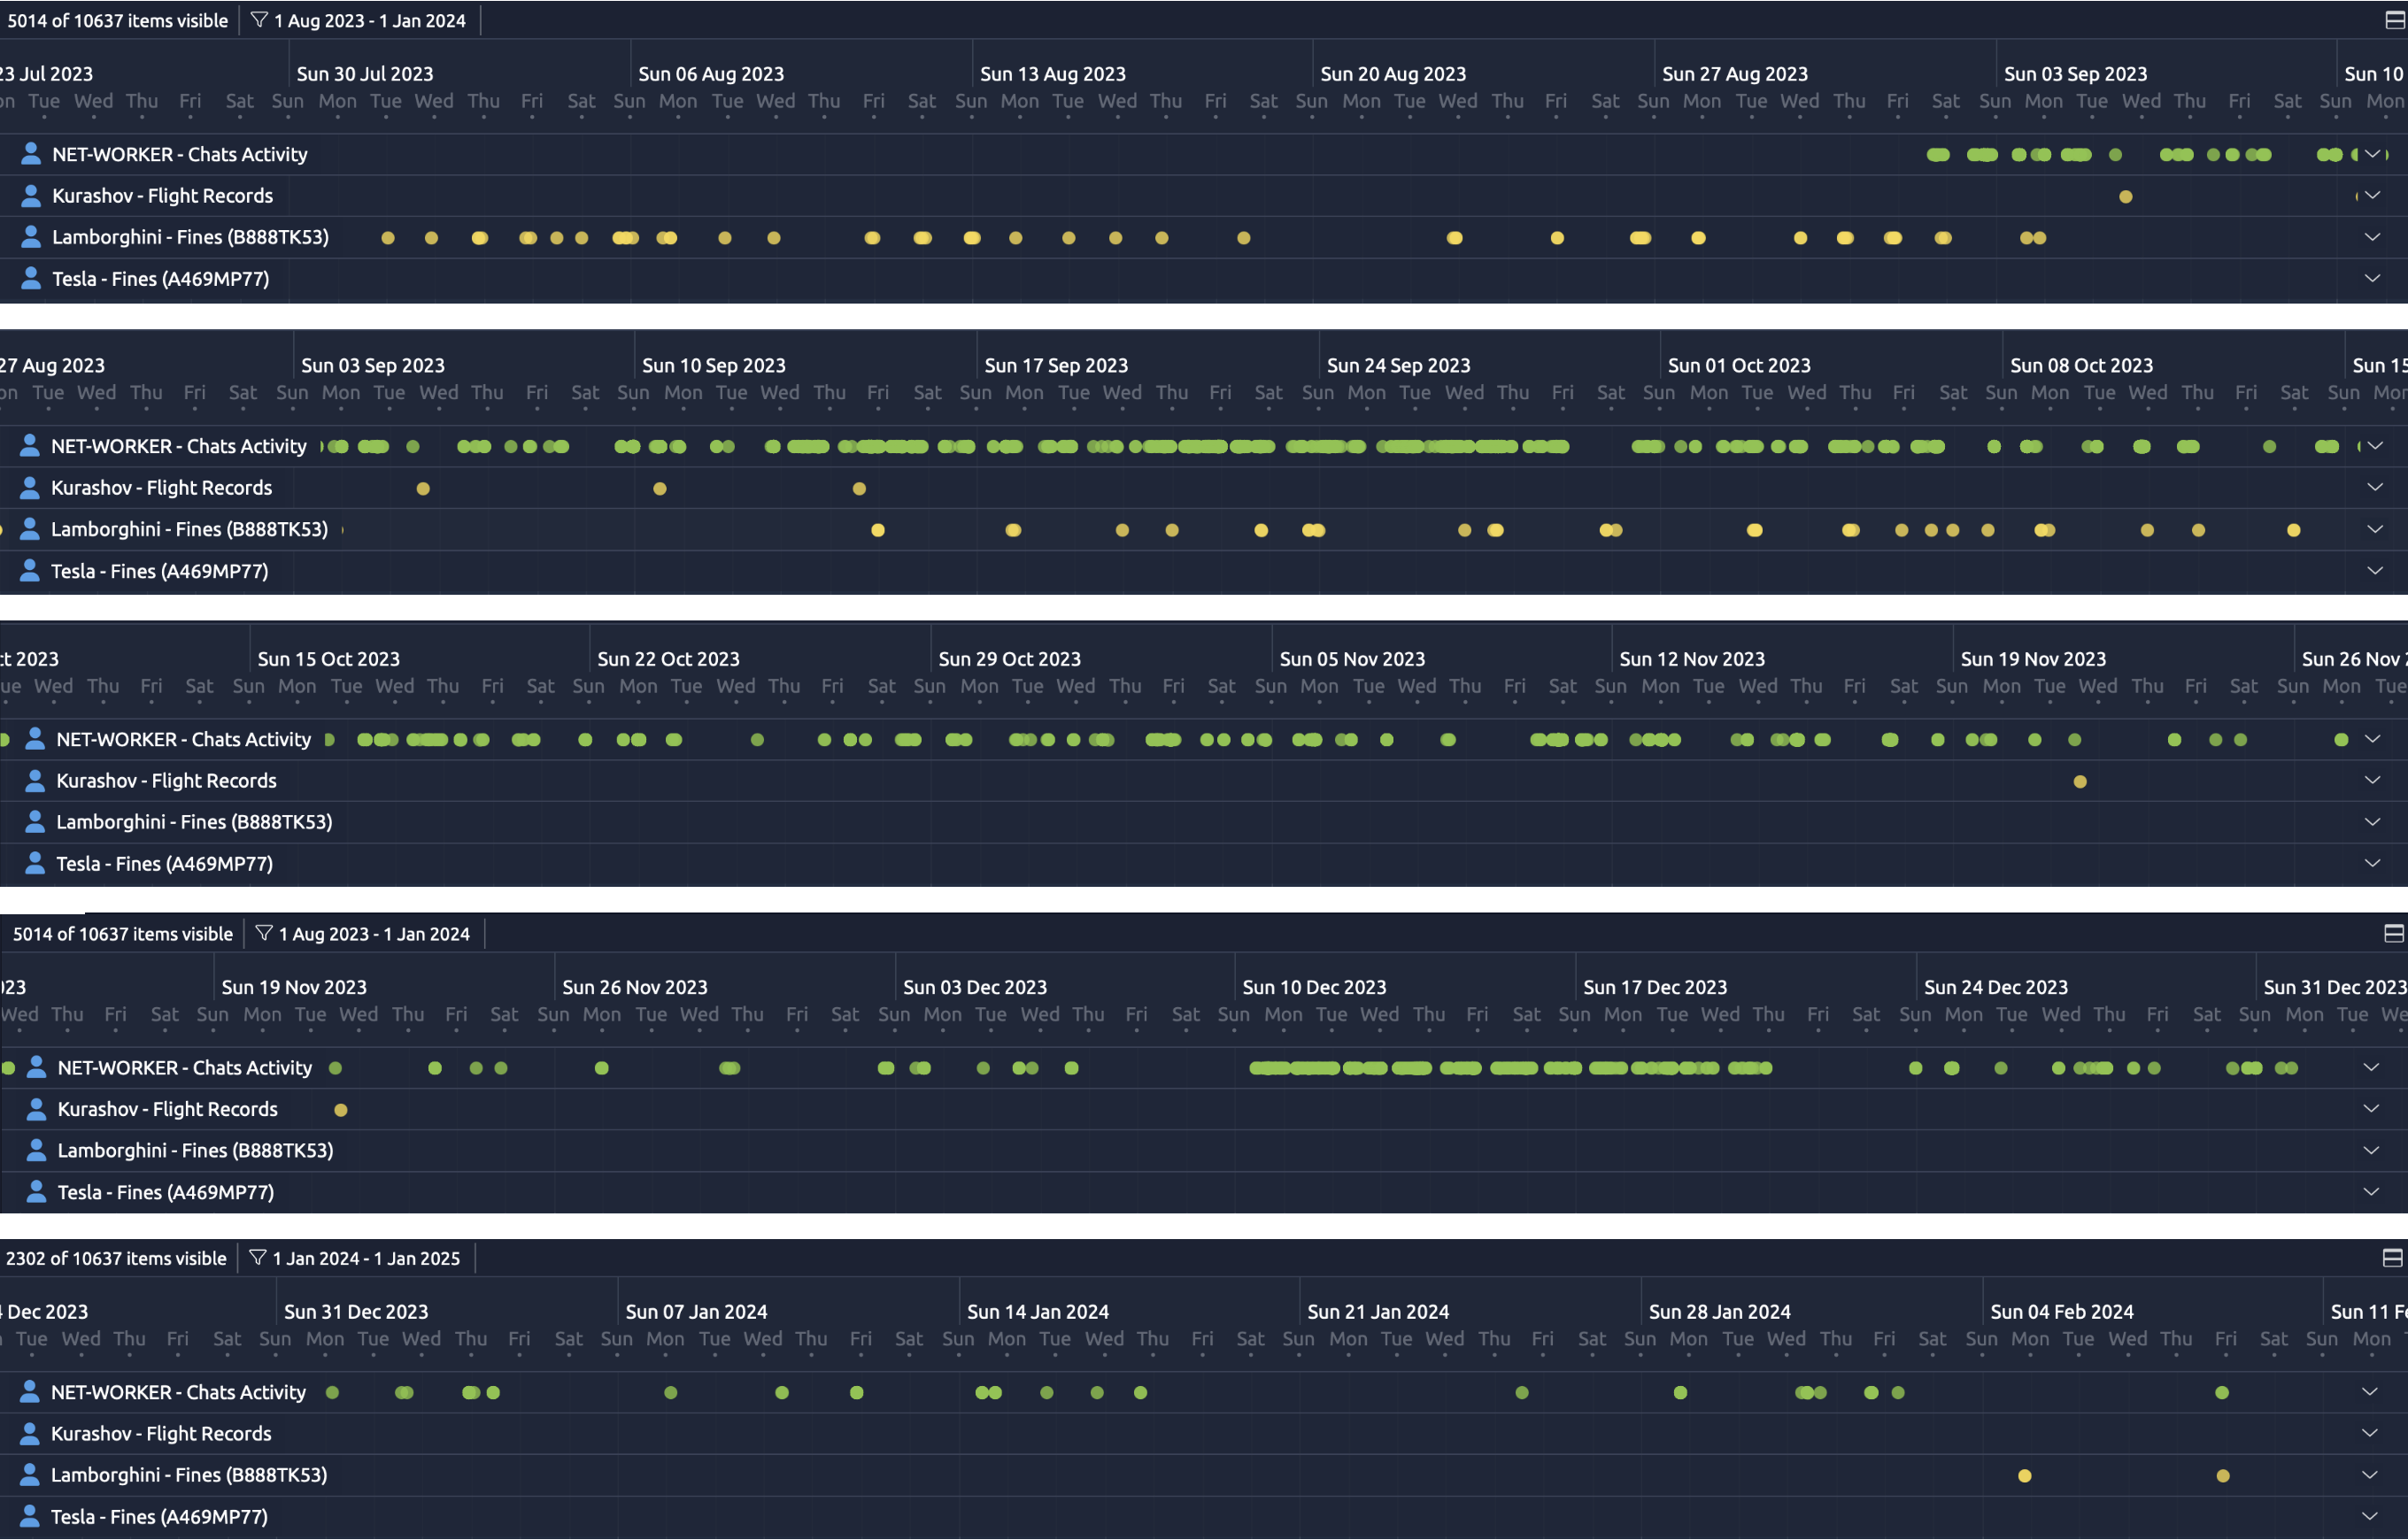2408x1540 pixels.
Task: Expand Lamborghini row chevron in Sun 22 Oct 2023 panel
Action: [x=2372, y=822]
